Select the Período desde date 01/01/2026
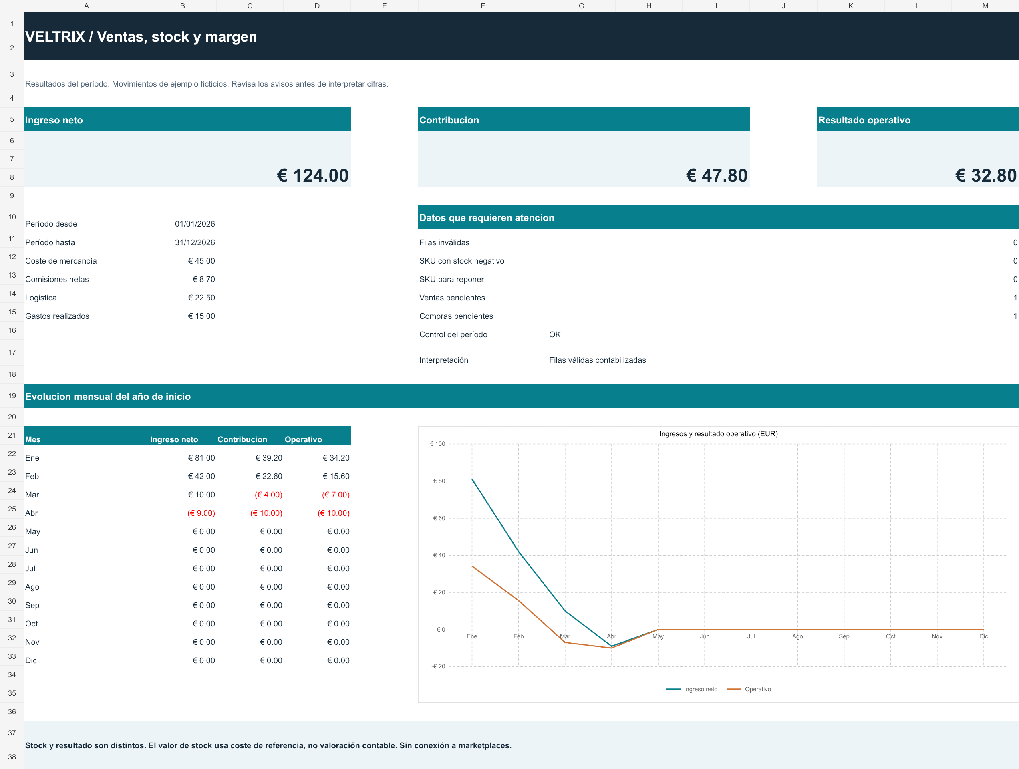This screenshot has width=1019, height=769. pos(195,224)
